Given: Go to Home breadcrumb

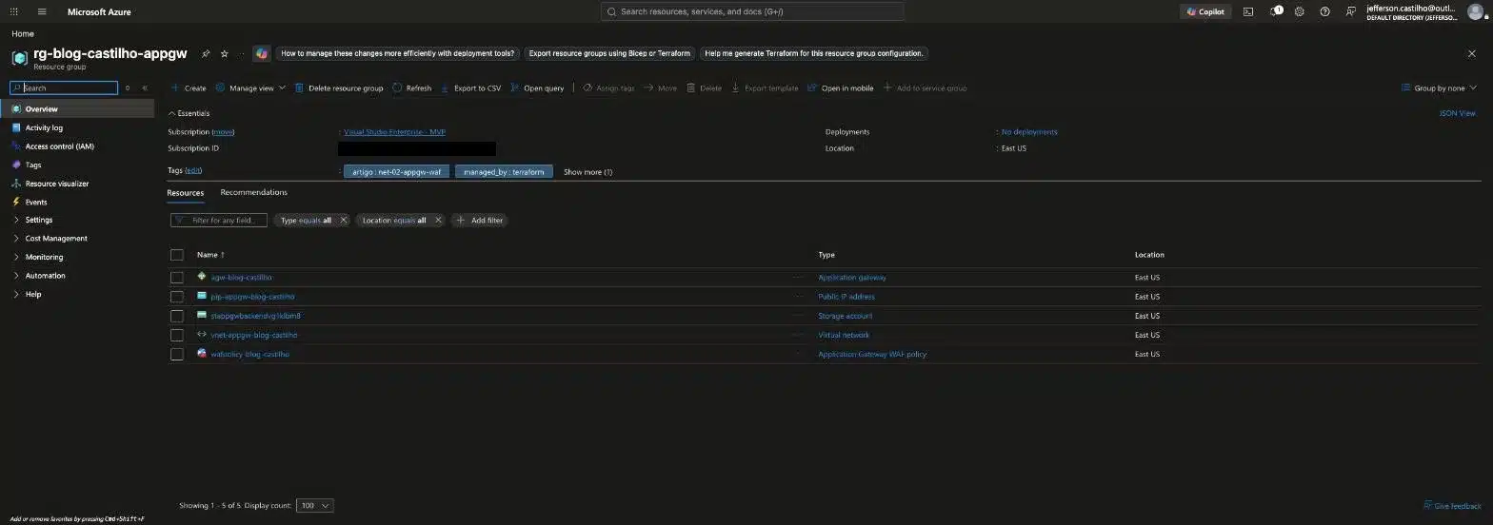Looking at the screenshot, I should coord(23,33).
